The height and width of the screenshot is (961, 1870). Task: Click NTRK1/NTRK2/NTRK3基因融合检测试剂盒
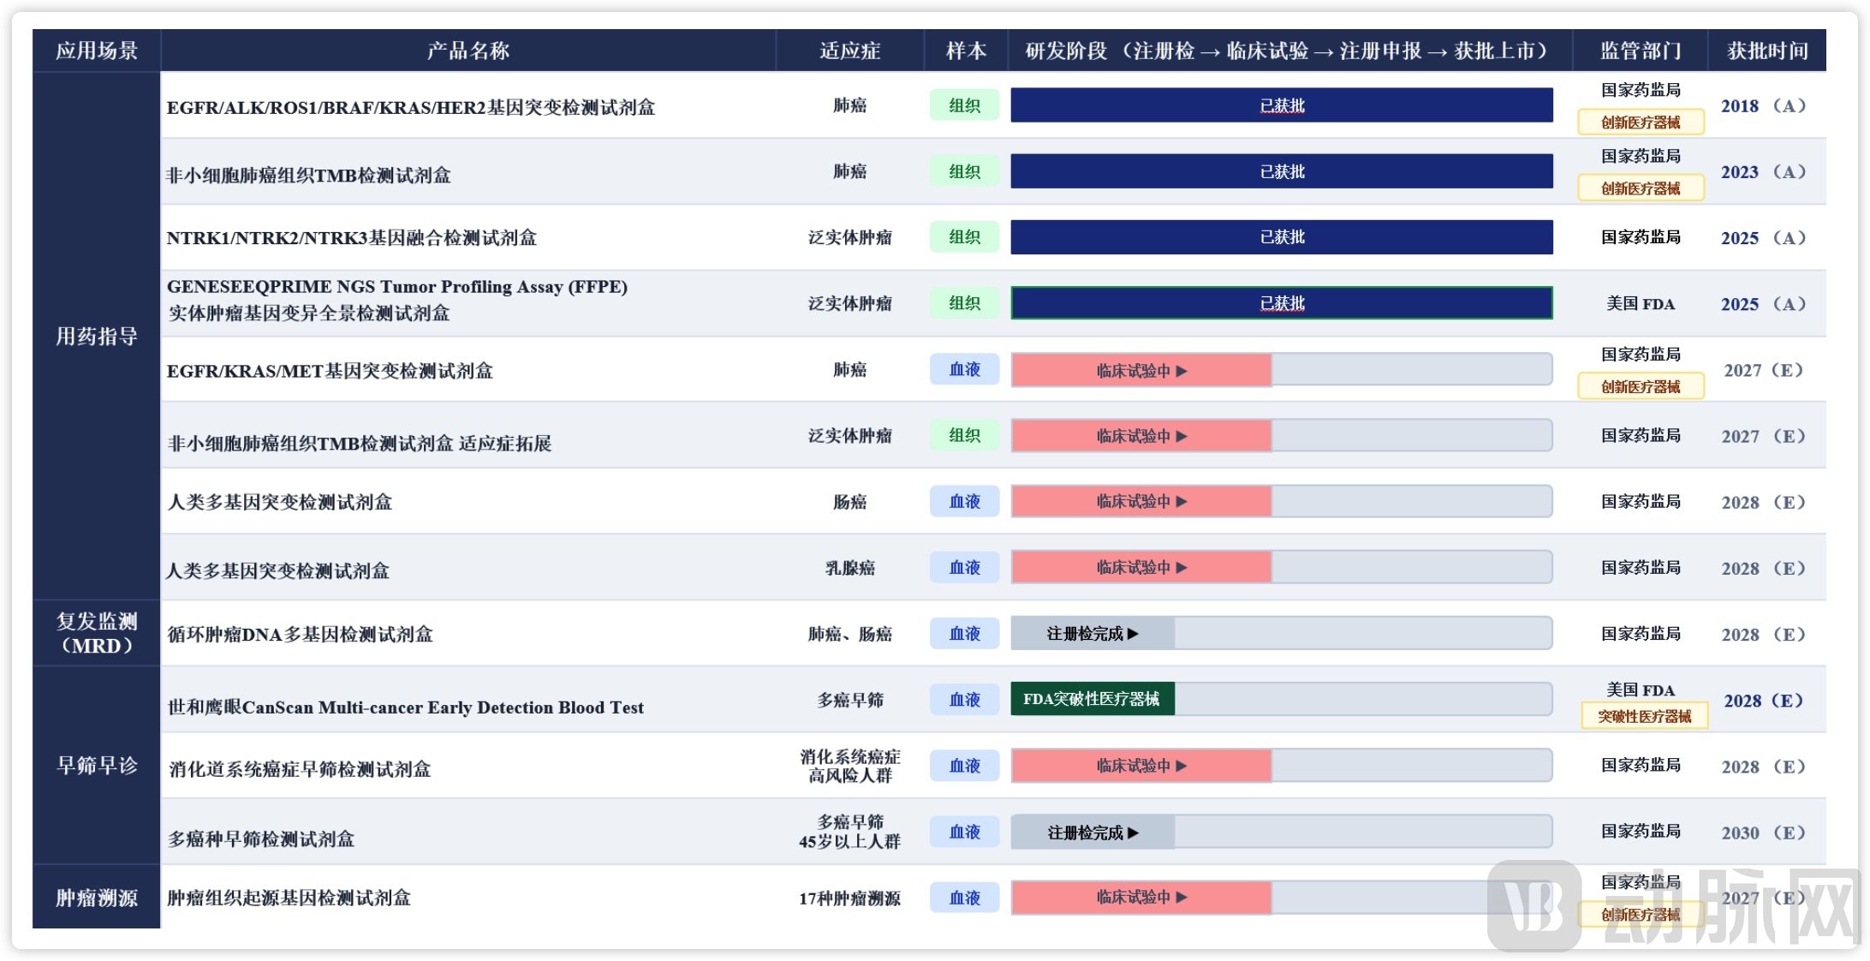click(x=352, y=237)
